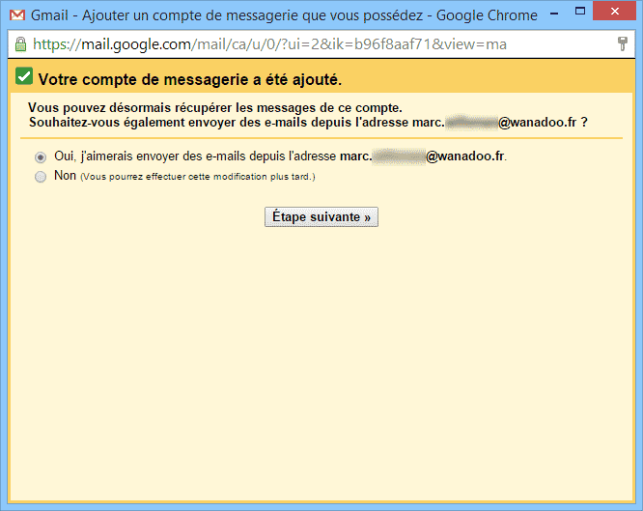Image resolution: width=643 pixels, height=511 pixels.
Task: Click the "Non" option label text
Action: coord(66,176)
